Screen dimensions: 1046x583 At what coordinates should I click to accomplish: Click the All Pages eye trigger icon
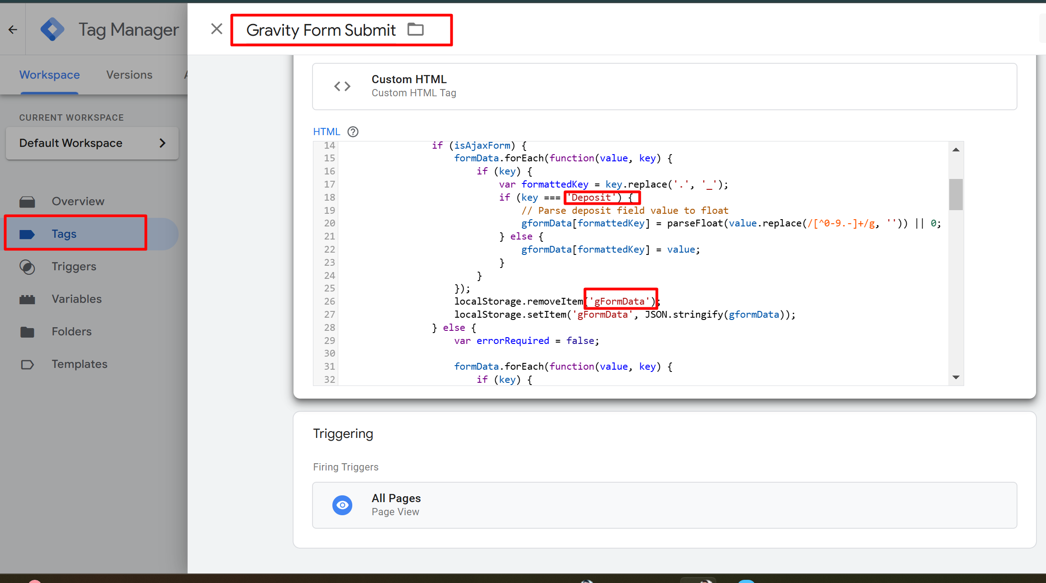click(x=342, y=505)
